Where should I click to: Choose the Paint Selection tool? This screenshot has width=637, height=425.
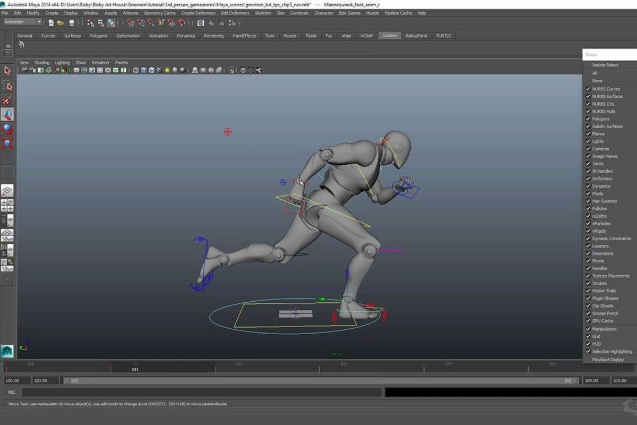(7, 100)
